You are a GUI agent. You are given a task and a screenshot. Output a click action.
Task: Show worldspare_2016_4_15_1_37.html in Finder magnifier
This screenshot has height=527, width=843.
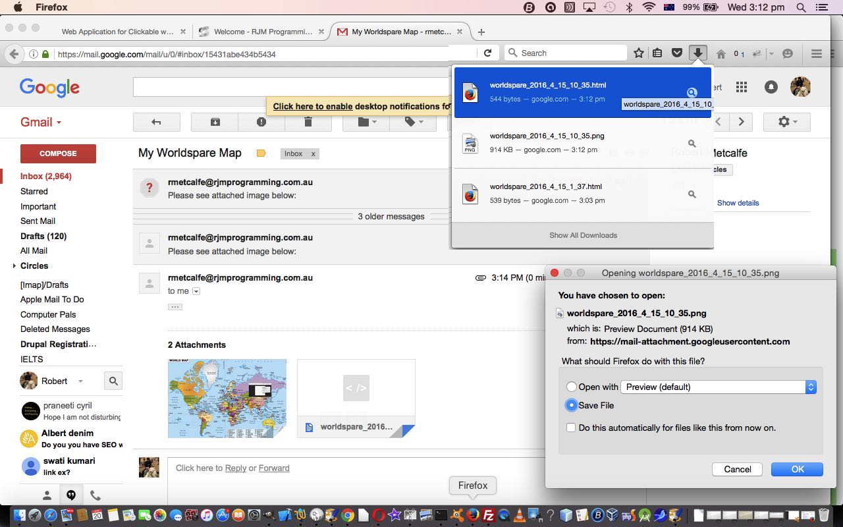(x=692, y=194)
